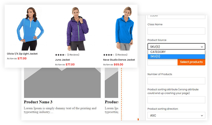The height and width of the screenshot is (125, 212).
Task: Click the Select products button
Action: (x=191, y=62)
